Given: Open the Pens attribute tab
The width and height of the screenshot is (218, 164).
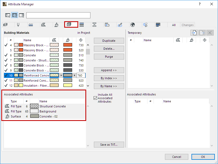Looking at the screenshot, I should 18,25.
